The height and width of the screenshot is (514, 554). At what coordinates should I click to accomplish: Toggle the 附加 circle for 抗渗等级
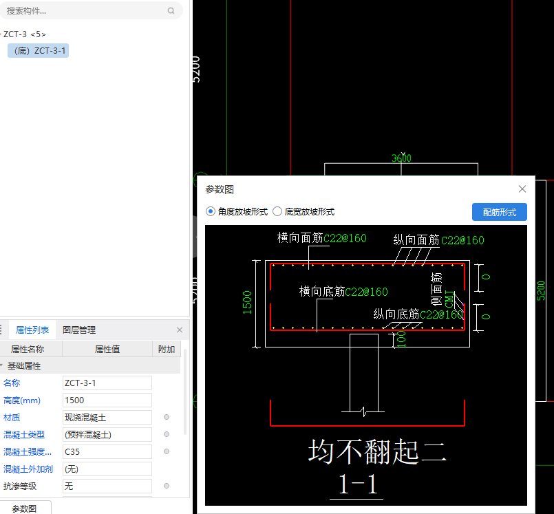(167, 486)
